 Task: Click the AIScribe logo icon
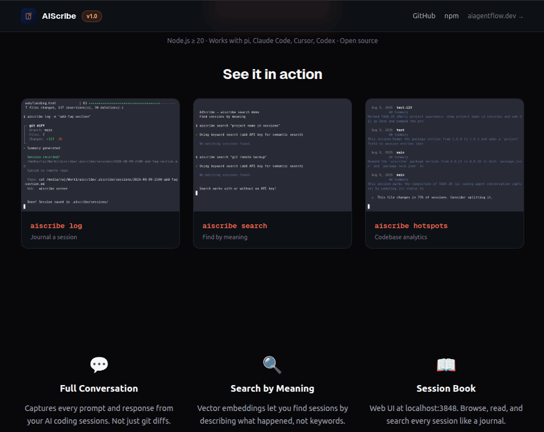pyautogui.click(x=29, y=16)
